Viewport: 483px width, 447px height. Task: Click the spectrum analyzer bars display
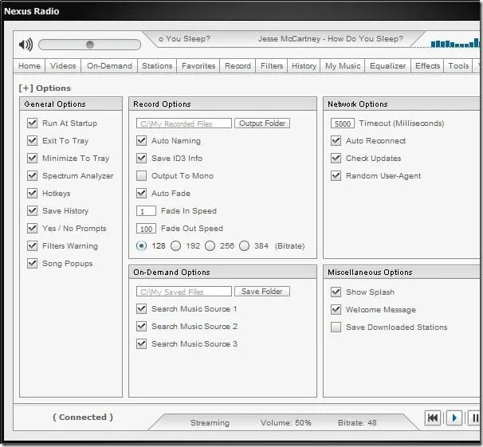(x=455, y=43)
